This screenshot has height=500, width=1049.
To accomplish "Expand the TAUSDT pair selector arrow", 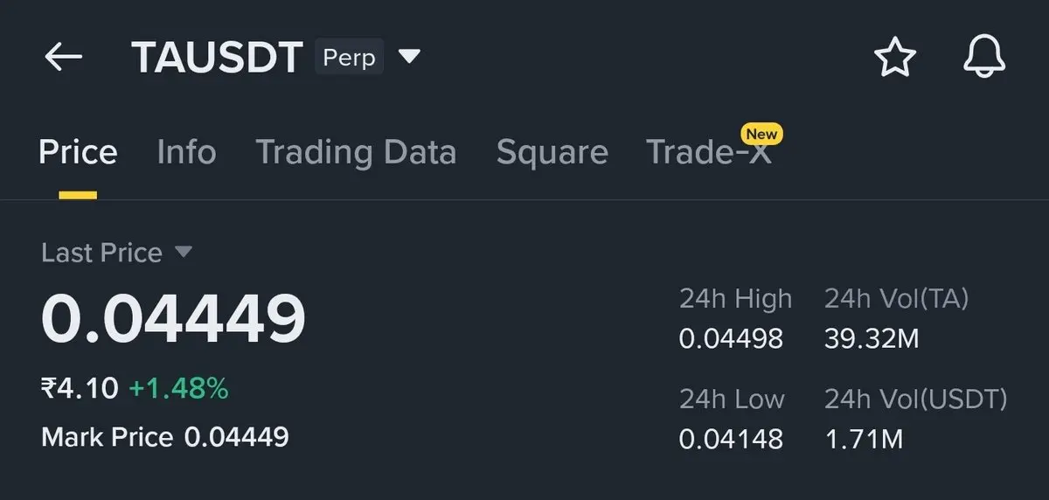I will point(409,57).
